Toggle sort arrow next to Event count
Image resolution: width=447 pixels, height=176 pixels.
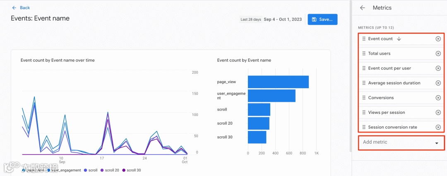[x=399, y=39]
